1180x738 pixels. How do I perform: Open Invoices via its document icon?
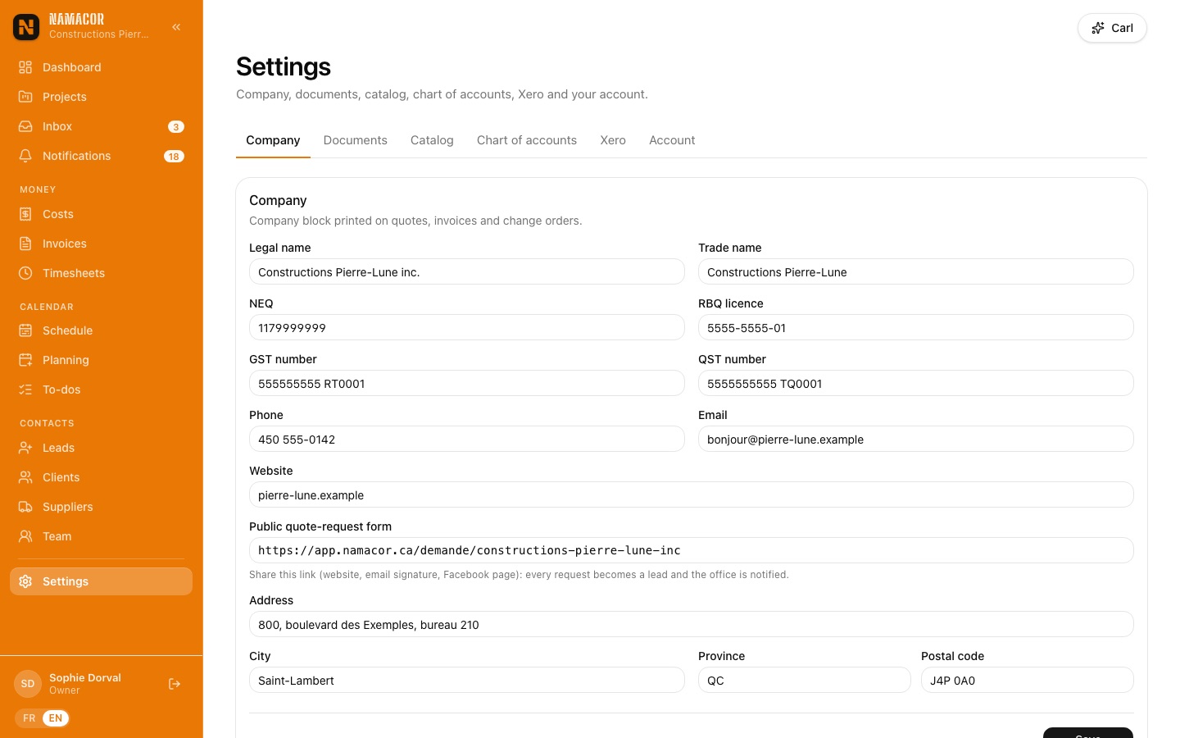pos(25,244)
